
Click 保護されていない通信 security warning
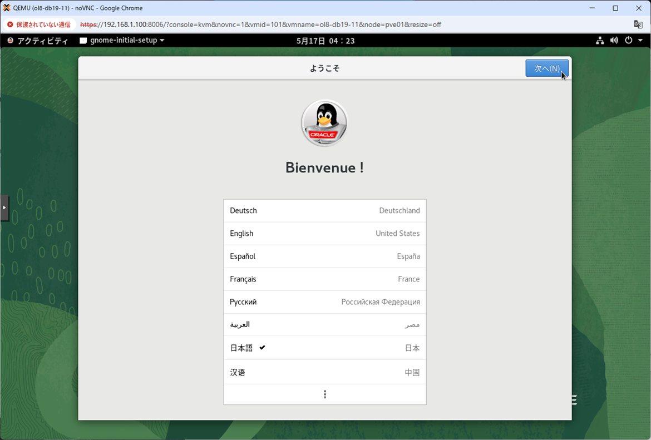point(39,24)
